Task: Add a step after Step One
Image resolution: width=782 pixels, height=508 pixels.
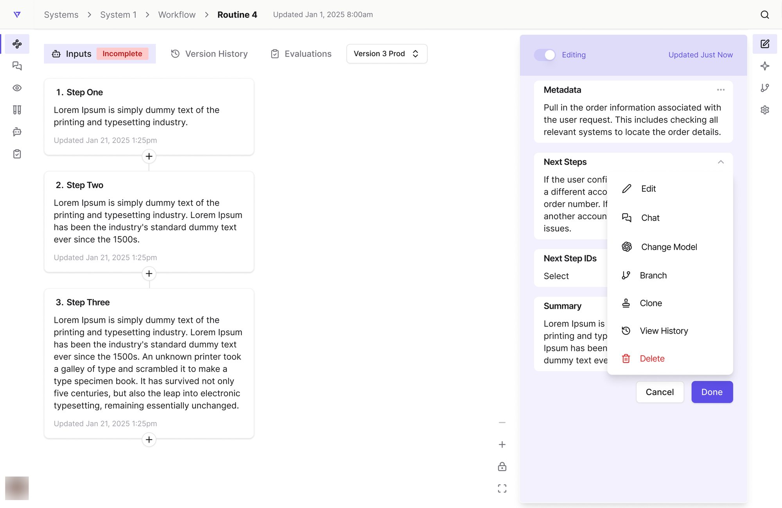Action: click(x=149, y=156)
